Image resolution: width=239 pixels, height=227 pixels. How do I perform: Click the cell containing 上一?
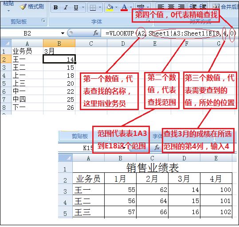pyautogui.click(x=27, y=76)
